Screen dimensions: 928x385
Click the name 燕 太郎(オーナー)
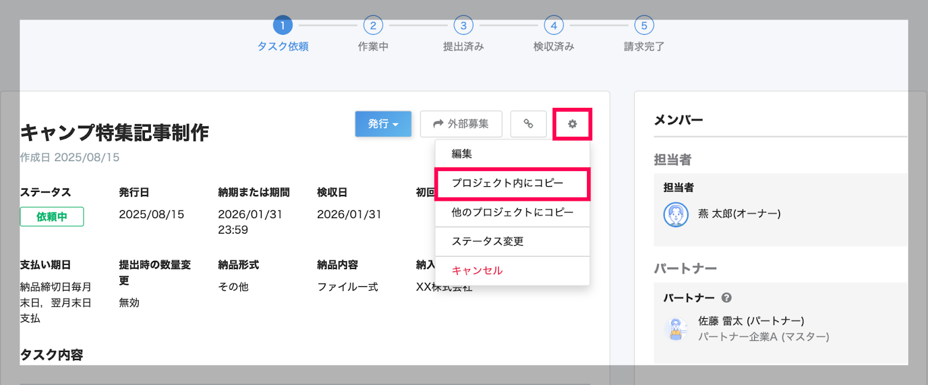click(739, 214)
